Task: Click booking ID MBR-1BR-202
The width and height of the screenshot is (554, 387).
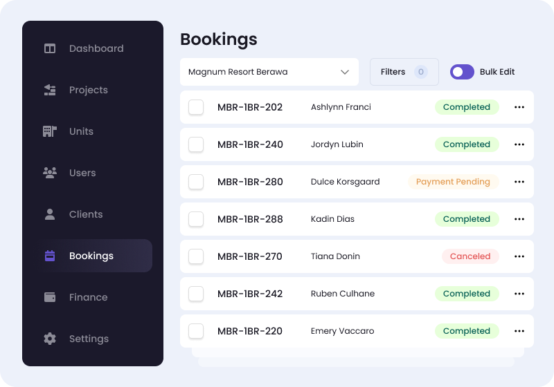Action: 250,107
